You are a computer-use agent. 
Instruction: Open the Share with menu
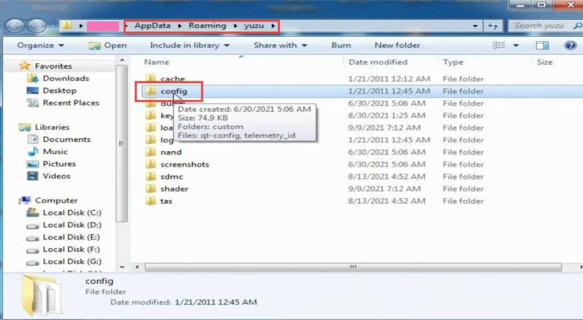[x=280, y=46]
